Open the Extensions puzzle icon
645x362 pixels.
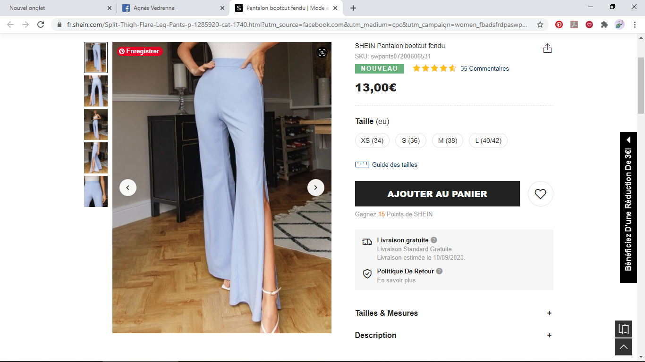click(604, 25)
